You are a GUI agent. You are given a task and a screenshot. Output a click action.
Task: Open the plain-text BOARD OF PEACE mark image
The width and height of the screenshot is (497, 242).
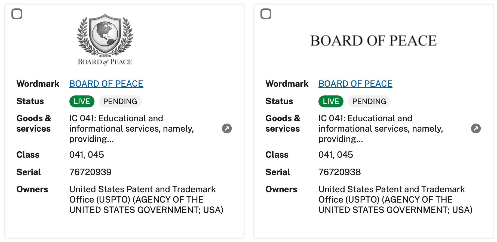373,41
